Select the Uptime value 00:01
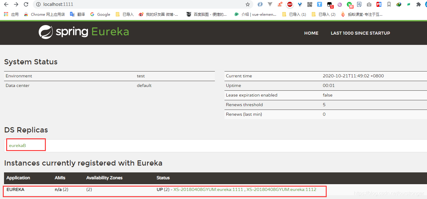427x199 pixels. (x=329, y=85)
